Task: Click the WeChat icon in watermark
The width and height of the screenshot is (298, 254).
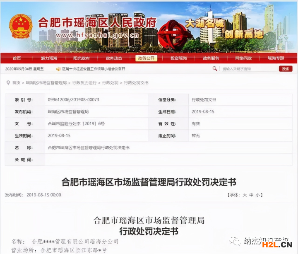Action: [x=236, y=241]
